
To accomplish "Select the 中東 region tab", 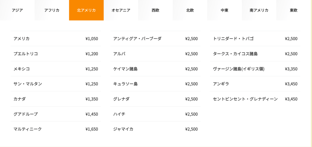I will [x=224, y=10].
